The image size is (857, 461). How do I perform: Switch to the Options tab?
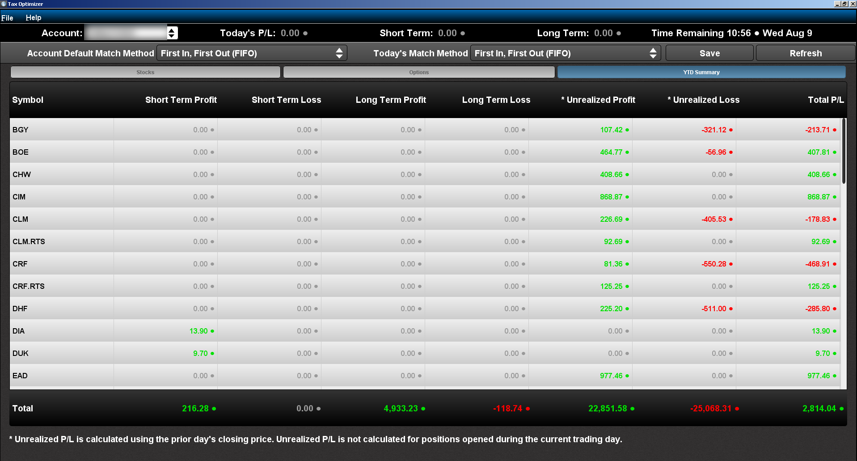(419, 72)
